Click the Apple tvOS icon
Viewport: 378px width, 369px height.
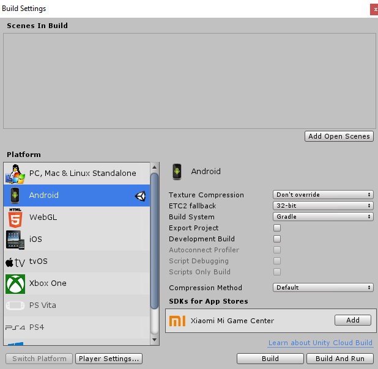15,261
